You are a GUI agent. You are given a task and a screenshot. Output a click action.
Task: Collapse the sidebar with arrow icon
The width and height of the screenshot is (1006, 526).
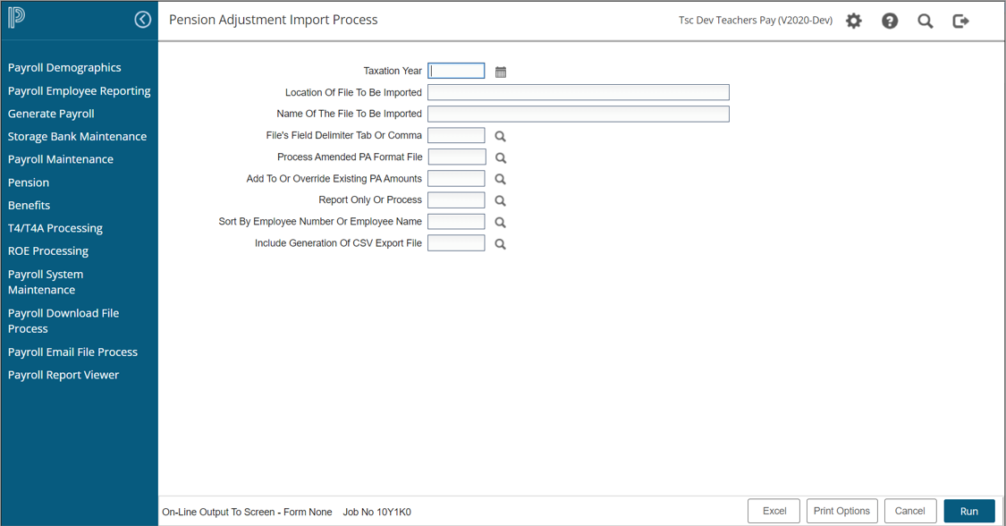pyautogui.click(x=142, y=20)
